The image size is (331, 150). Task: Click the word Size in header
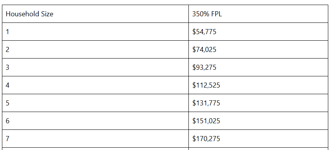coord(47,14)
